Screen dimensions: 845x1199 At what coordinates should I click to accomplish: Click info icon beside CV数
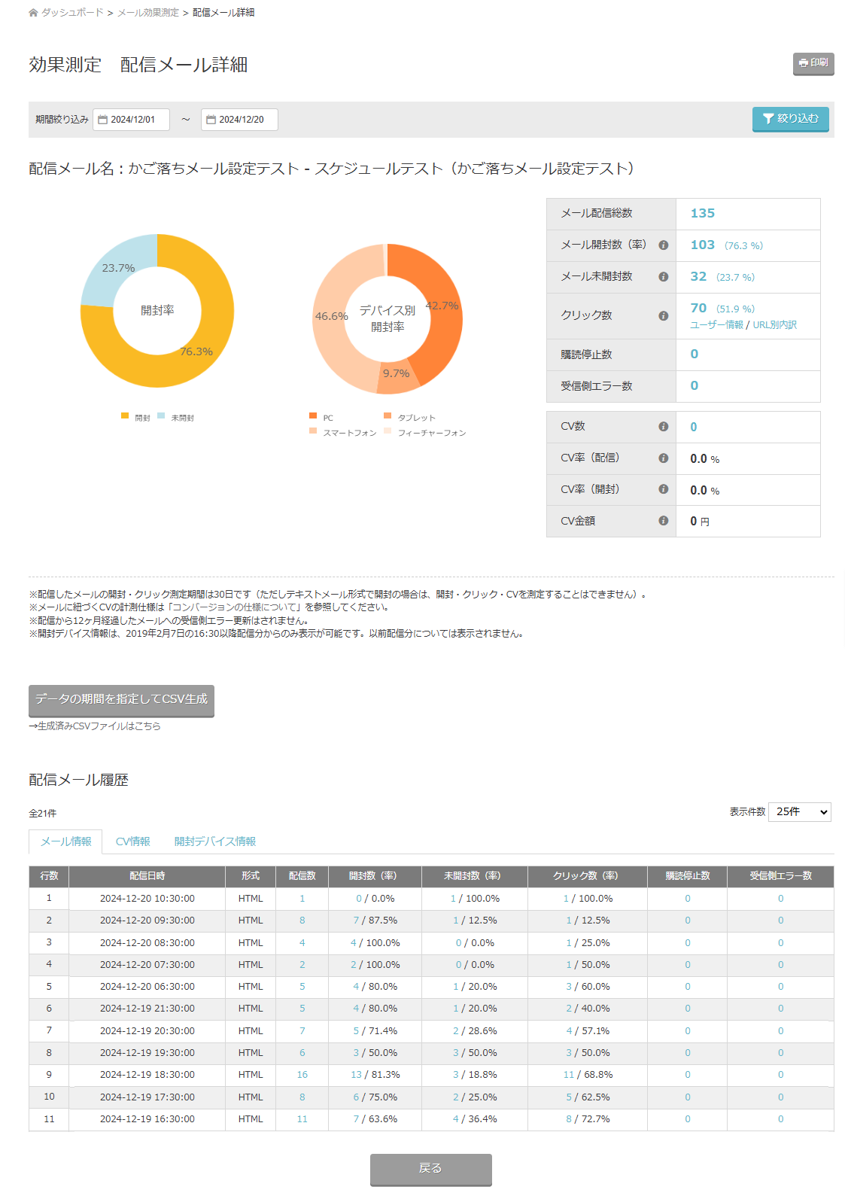click(x=663, y=427)
